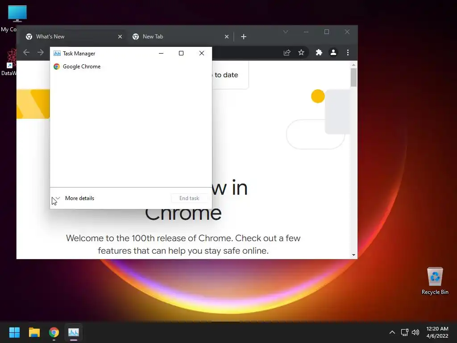
Task: Click Task Manager title bar icon
Action: tap(57, 54)
